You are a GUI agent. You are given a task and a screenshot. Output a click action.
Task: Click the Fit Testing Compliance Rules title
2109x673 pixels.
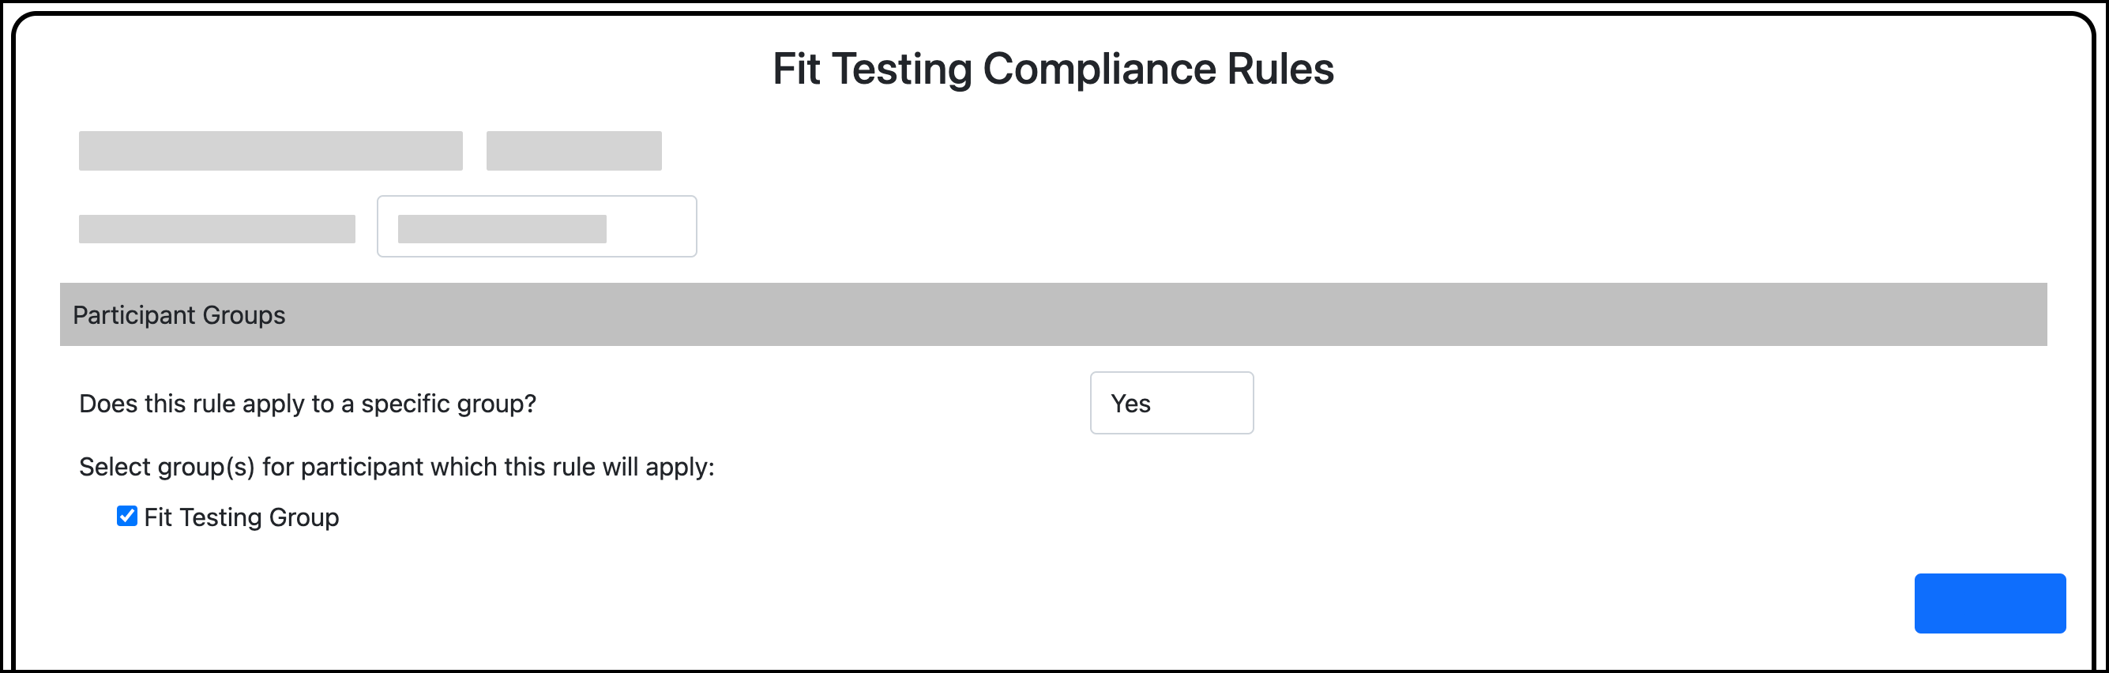tap(1053, 70)
